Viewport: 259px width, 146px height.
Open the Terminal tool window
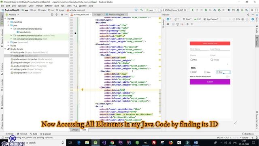coord(22,134)
